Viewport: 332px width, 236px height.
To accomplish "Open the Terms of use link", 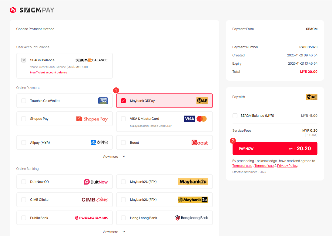I will 264,166.
